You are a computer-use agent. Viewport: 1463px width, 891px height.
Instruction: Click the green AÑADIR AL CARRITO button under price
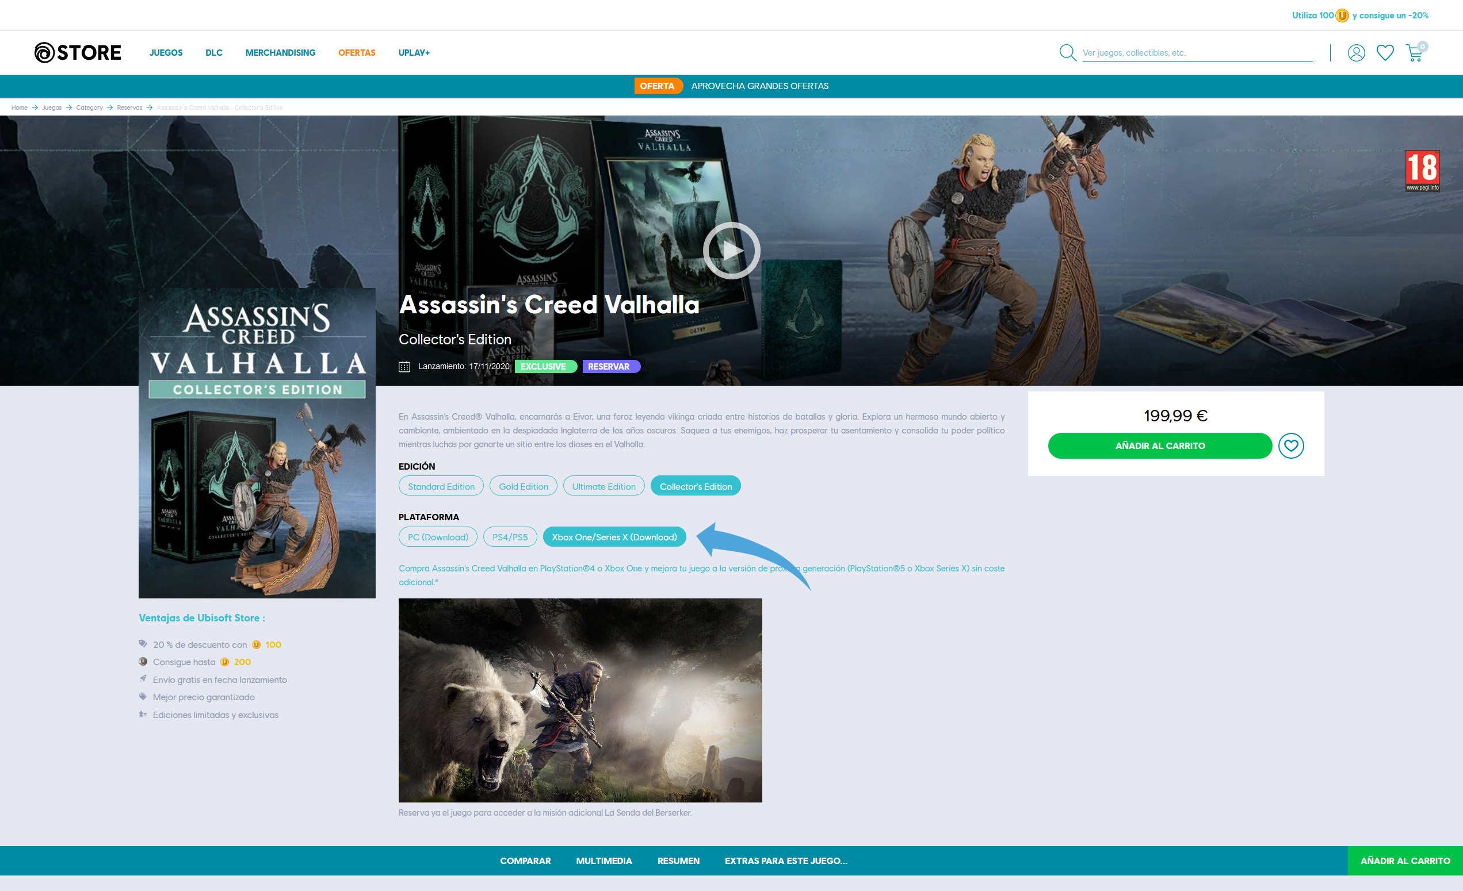pos(1160,445)
